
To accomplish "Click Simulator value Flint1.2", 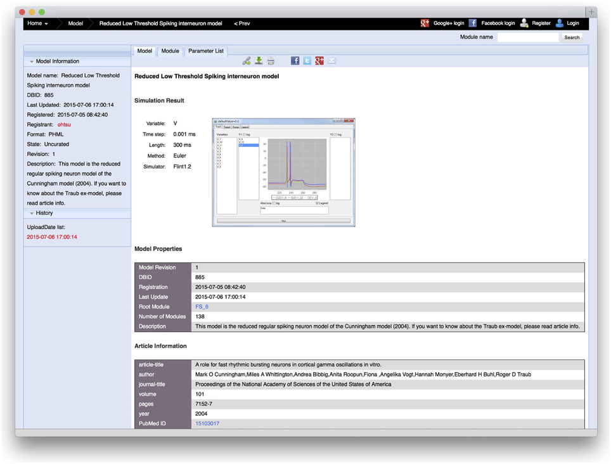I will (x=183, y=166).
